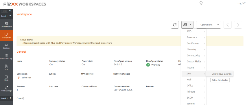This screenshot has width=247, height=105.
Task: Expand the System submenu
Action: click(x=194, y=104)
